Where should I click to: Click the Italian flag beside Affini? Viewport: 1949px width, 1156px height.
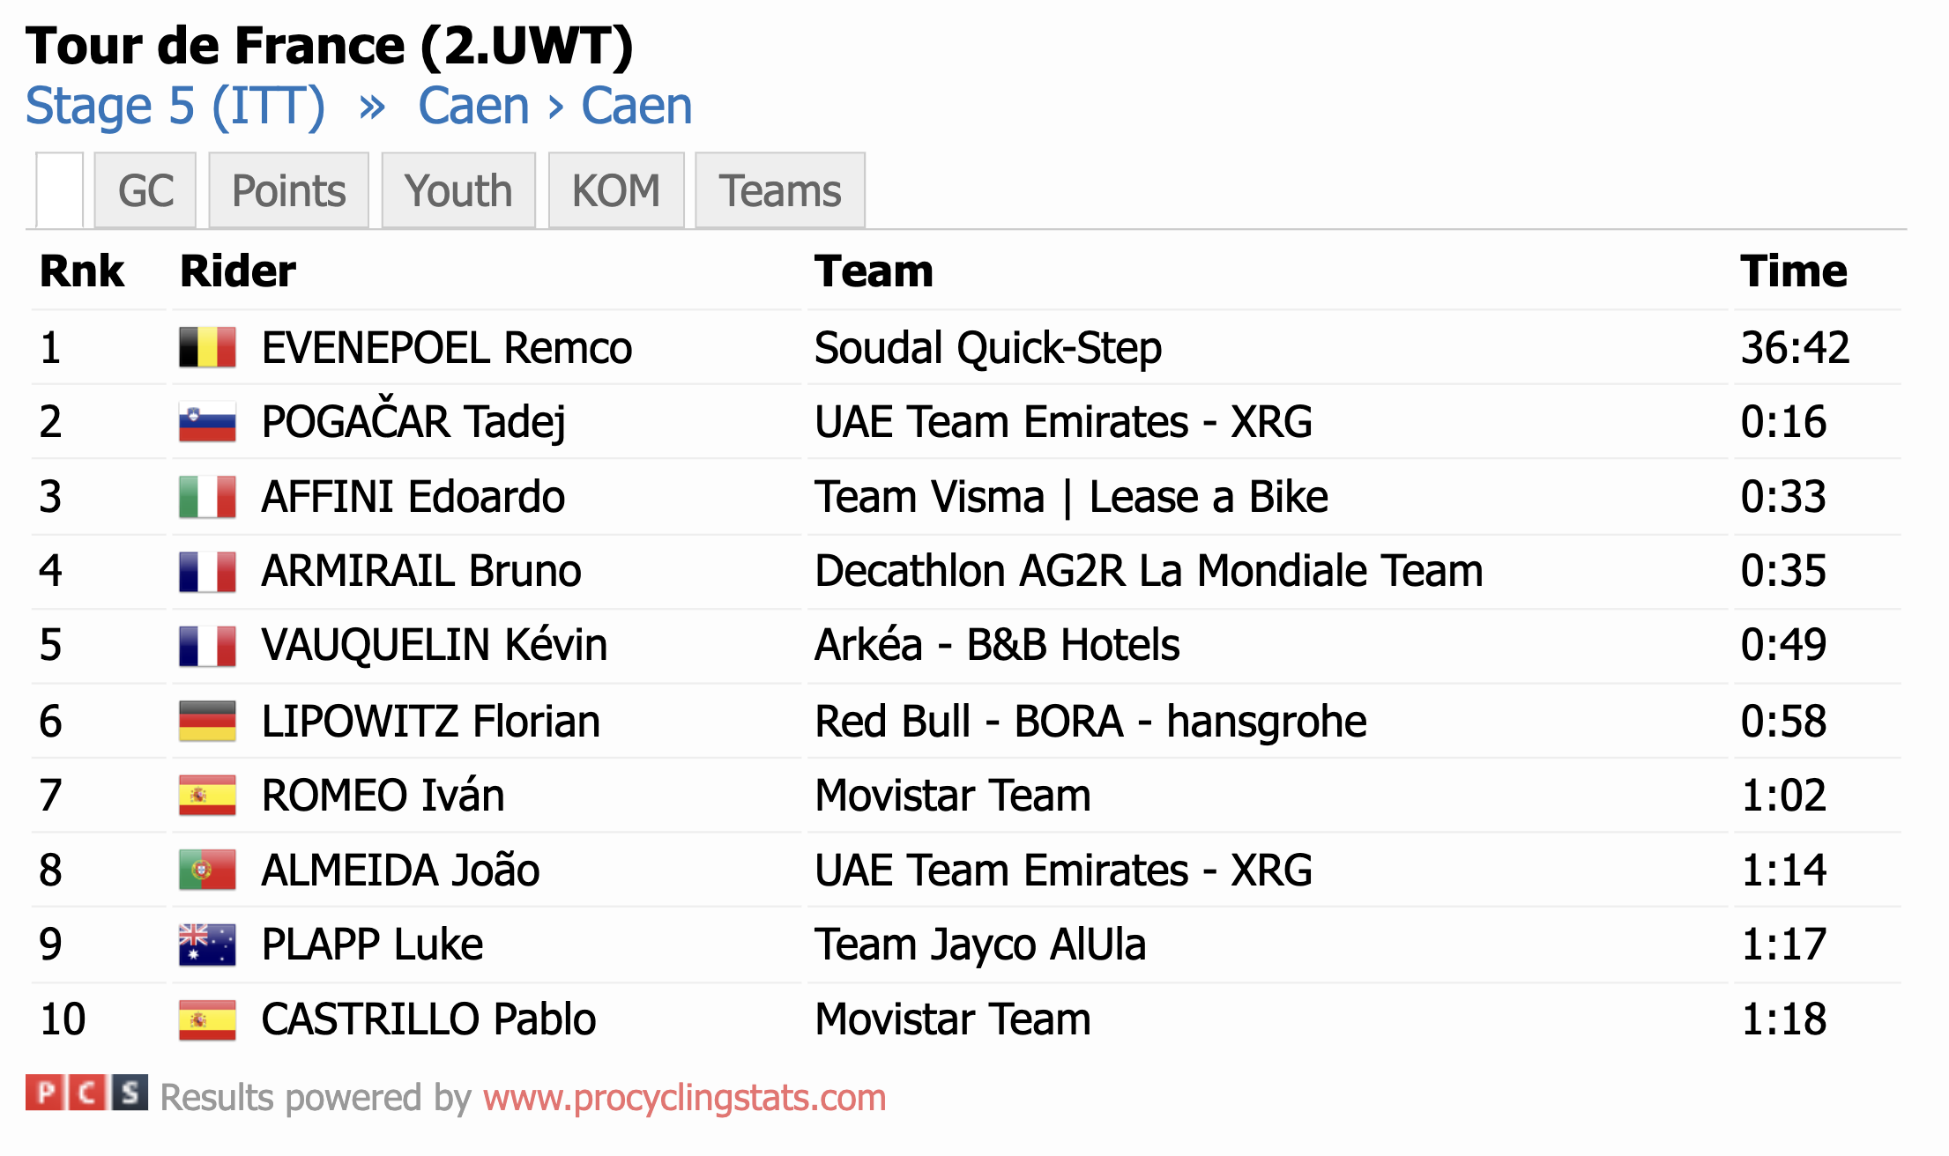pos(207,496)
